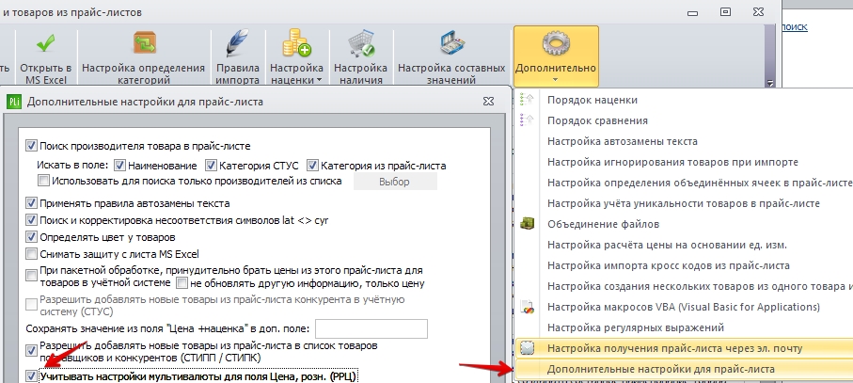Open Правила импорта feather icon

(x=237, y=43)
